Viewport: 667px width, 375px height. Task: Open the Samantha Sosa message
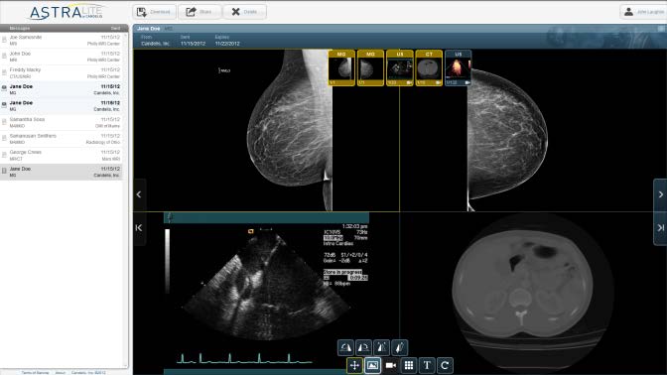tap(62, 123)
